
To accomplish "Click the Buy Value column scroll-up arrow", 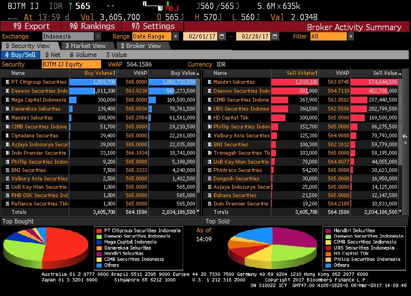I will 198,74.
